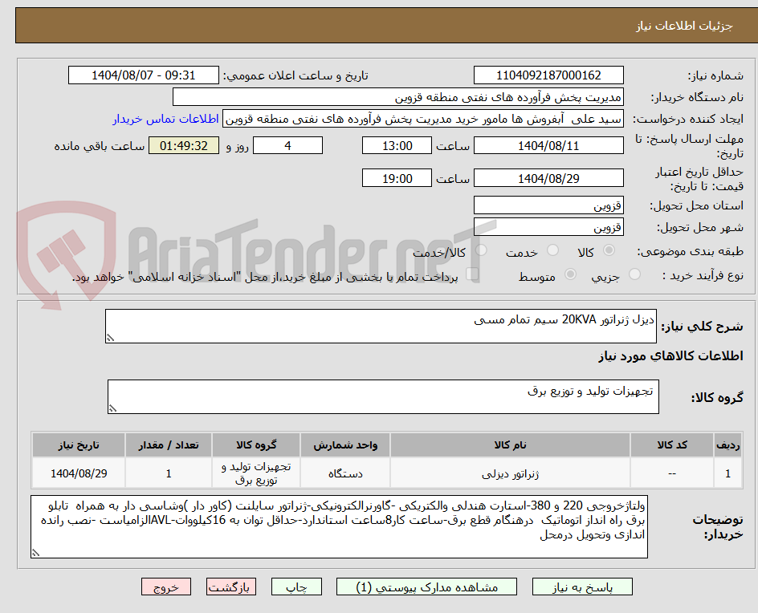The height and width of the screenshot is (613, 758).
Task: Click the چاپ print button
Action: (296, 587)
